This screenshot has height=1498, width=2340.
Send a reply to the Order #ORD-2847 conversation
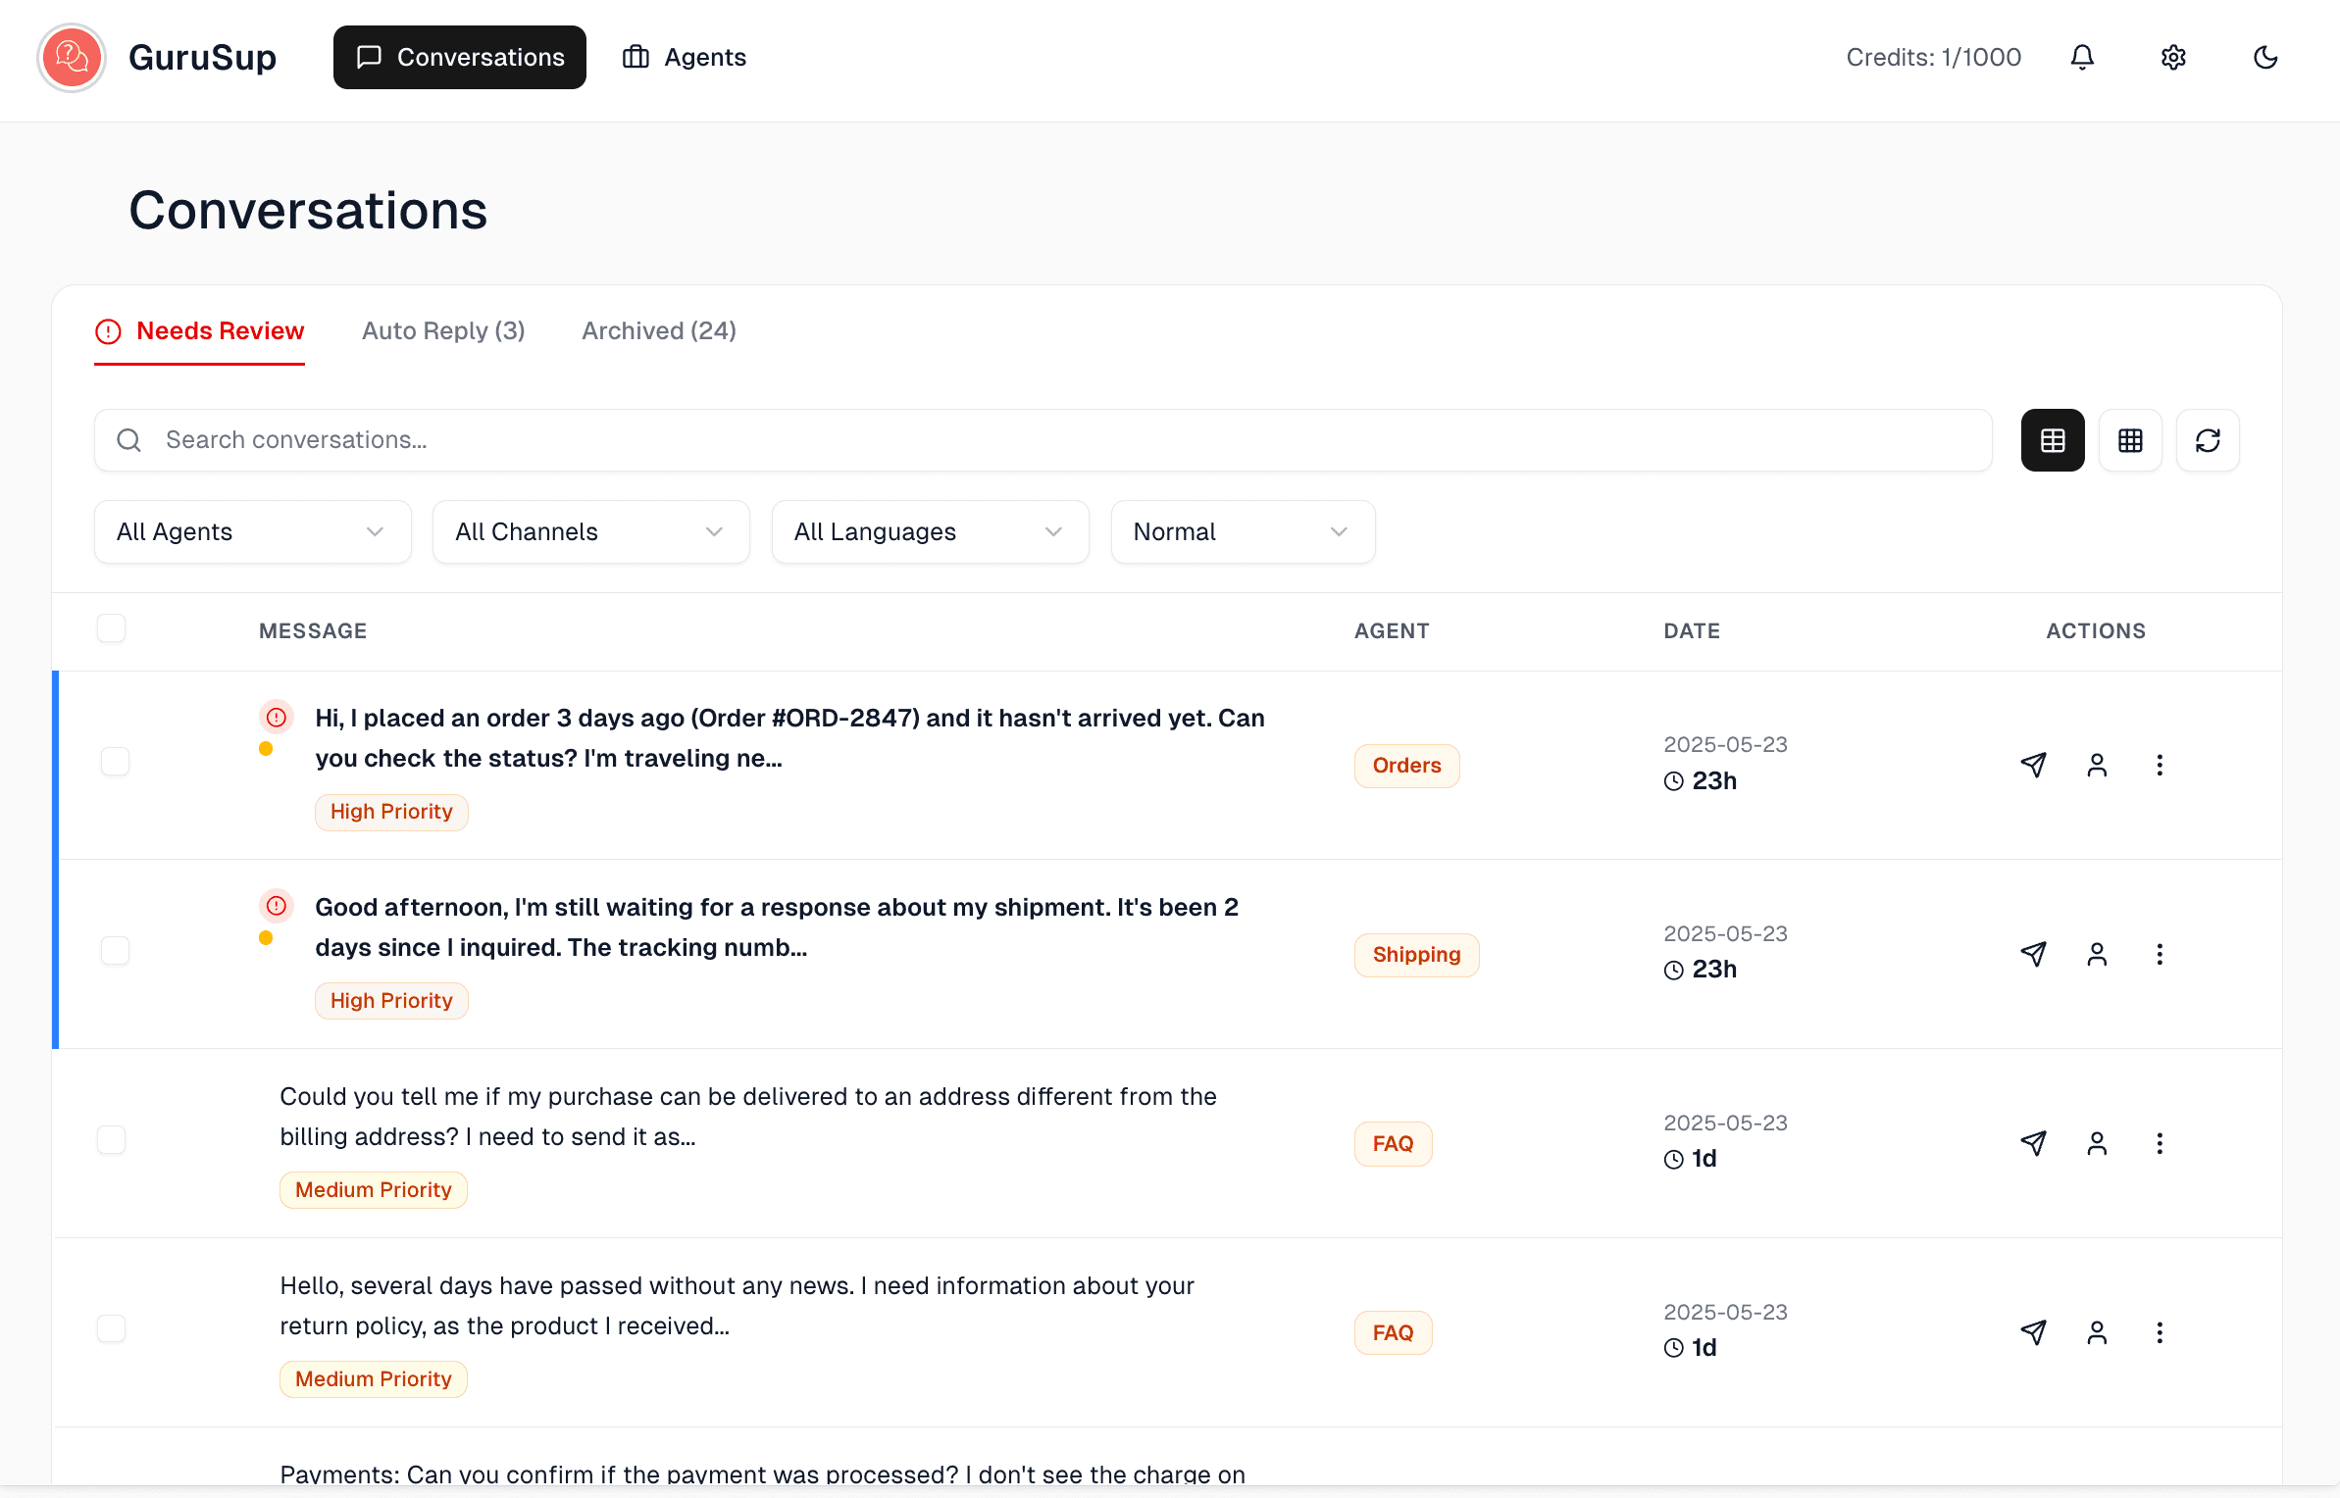2033,765
